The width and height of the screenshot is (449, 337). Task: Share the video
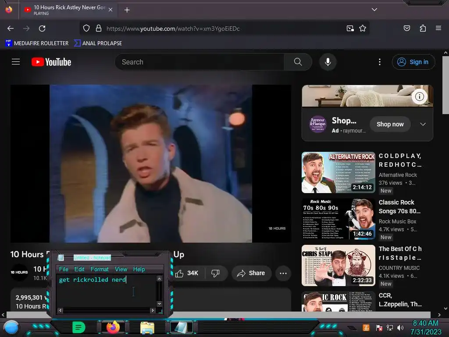pyautogui.click(x=251, y=273)
